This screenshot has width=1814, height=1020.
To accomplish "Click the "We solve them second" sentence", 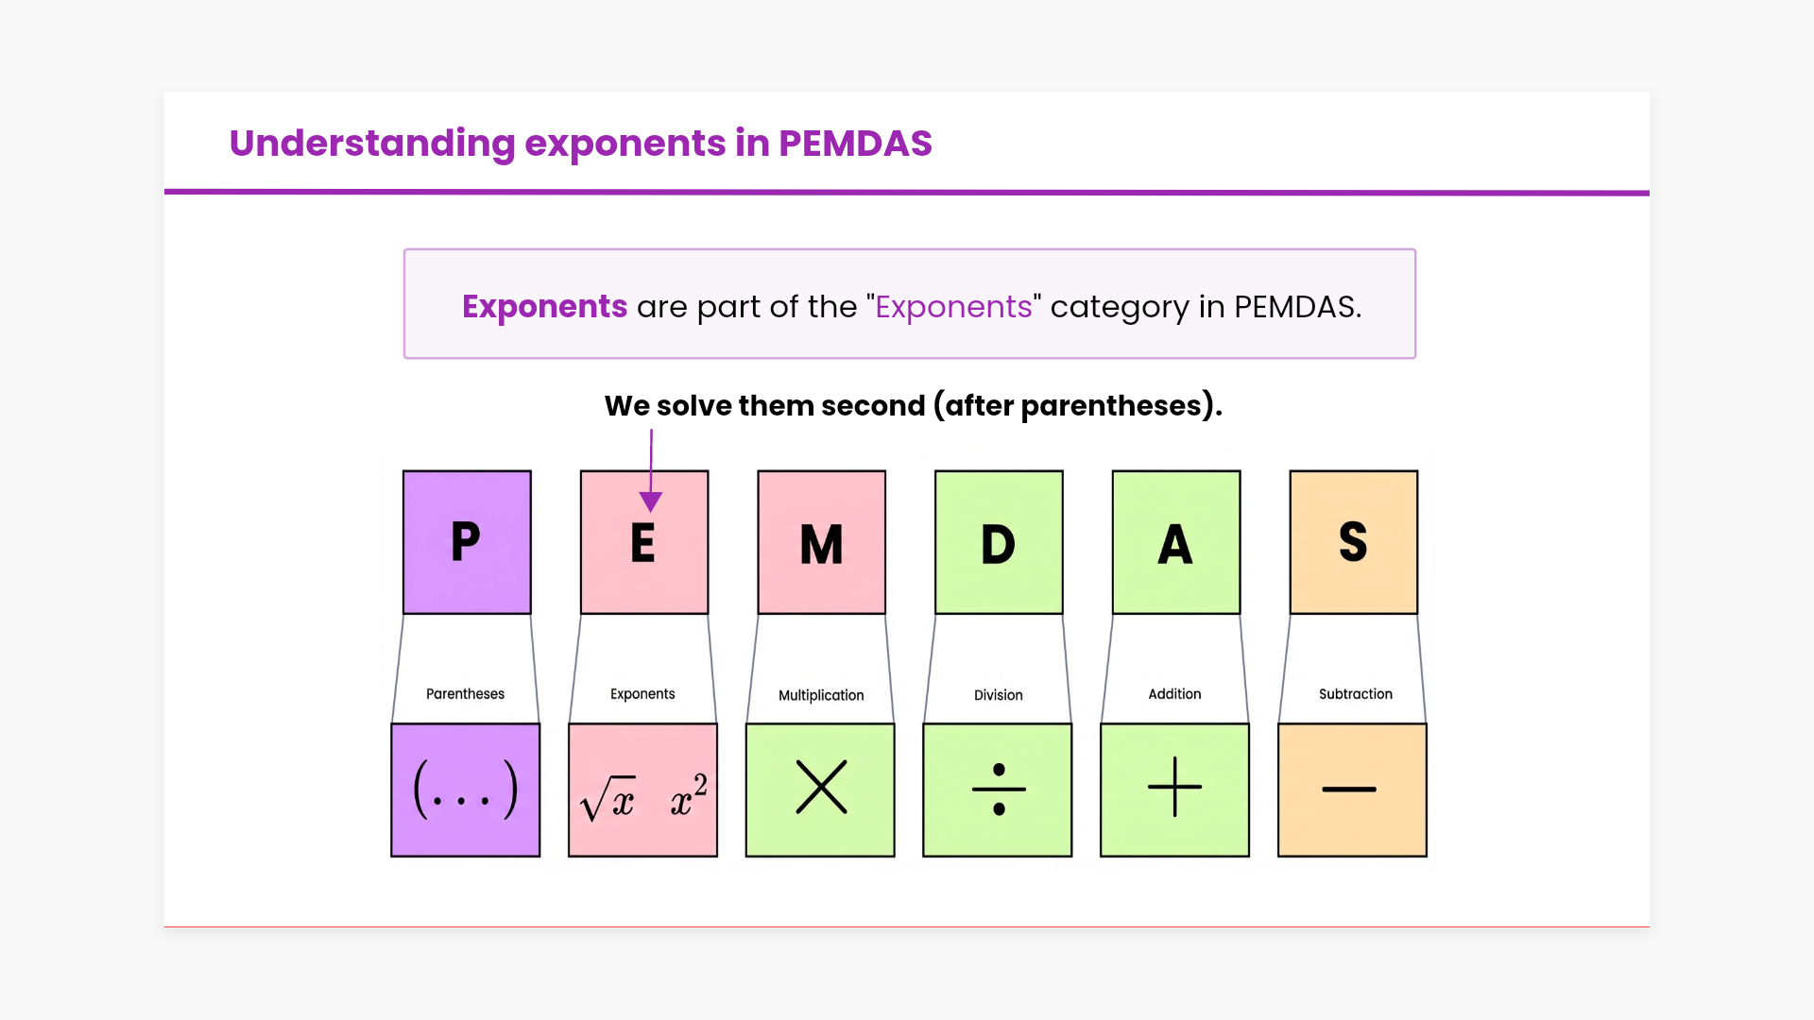I will (913, 406).
